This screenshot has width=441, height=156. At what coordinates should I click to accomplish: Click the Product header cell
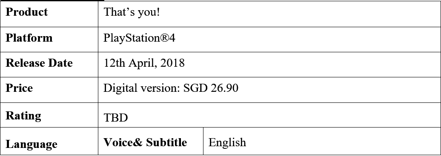tap(49, 14)
